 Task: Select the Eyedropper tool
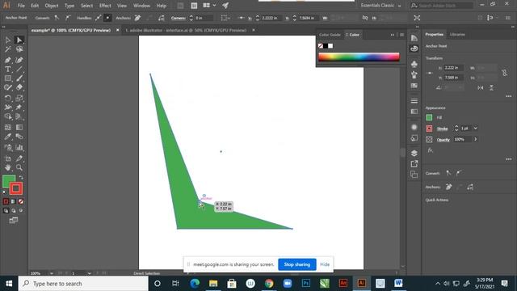click(x=8, y=137)
